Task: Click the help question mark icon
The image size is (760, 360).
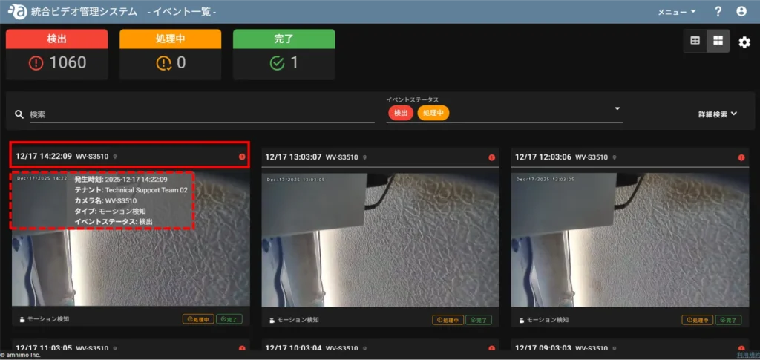Action: (718, 11)
